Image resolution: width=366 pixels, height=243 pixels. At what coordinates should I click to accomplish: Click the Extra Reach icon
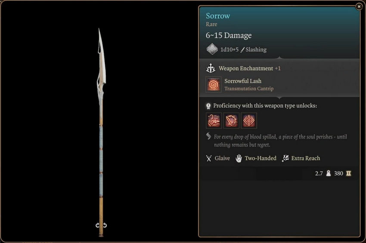click(x=285, y=158)
